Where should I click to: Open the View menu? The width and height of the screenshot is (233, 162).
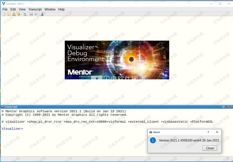tap(22, 9)
